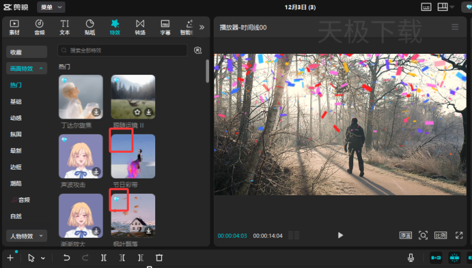Select the 潮酷 effects category
The height and width of the screenshot is (268, 472).
(x=16, y=183)
